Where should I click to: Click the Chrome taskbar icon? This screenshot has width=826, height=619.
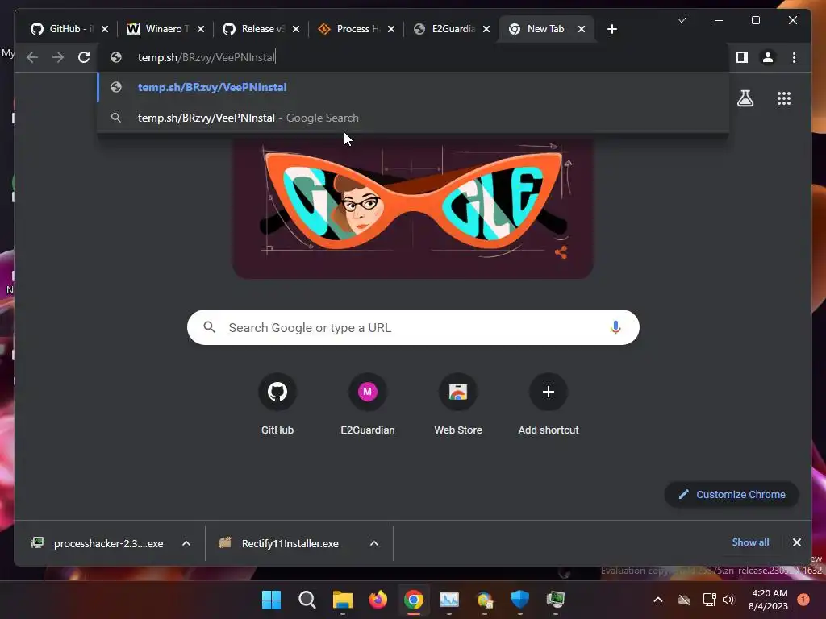[x=414, y=600]
